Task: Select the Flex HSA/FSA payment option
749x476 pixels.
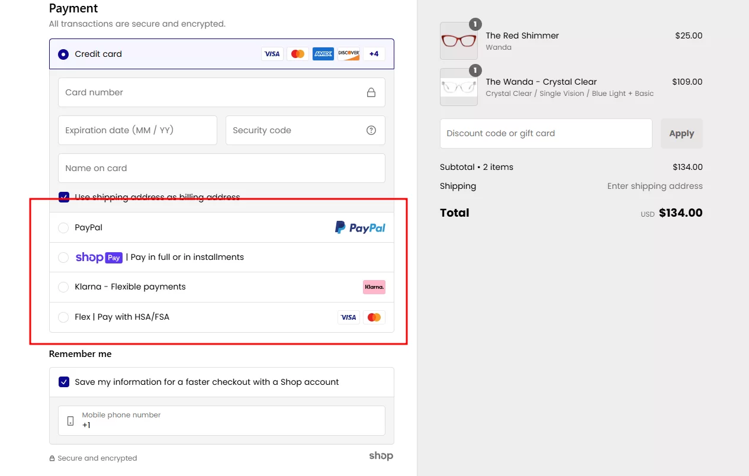Action: tap(63, 317)
